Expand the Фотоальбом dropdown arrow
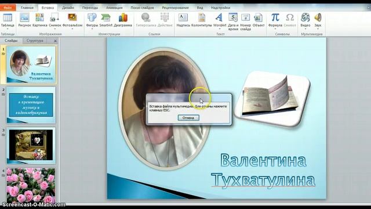Viewport: 371px width, 209px height. click(x=72, y=29)
